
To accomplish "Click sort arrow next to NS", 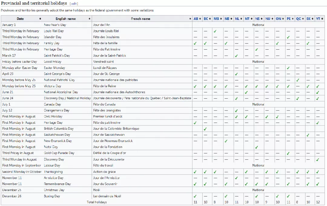I will click(262, 19).
